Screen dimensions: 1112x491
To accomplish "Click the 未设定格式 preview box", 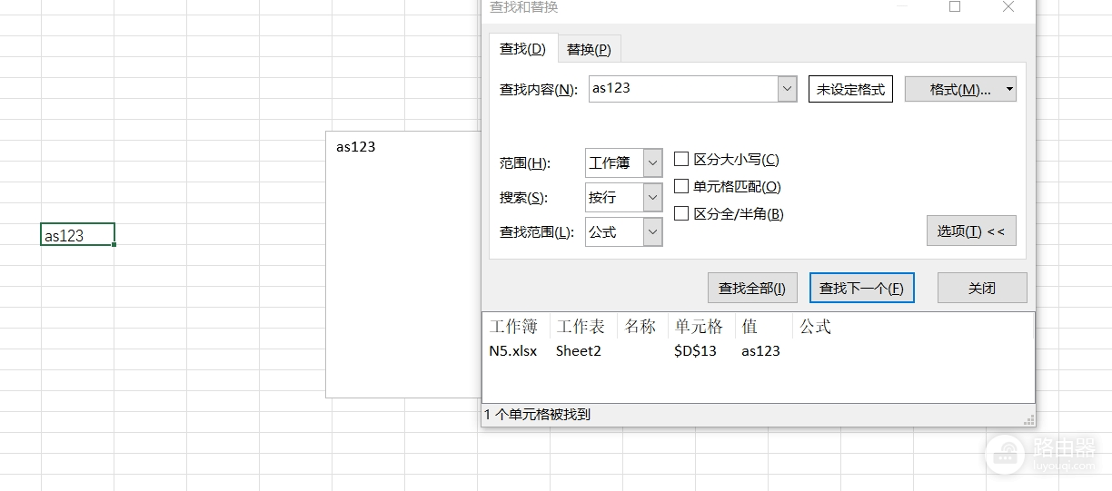I will (850, 89).
